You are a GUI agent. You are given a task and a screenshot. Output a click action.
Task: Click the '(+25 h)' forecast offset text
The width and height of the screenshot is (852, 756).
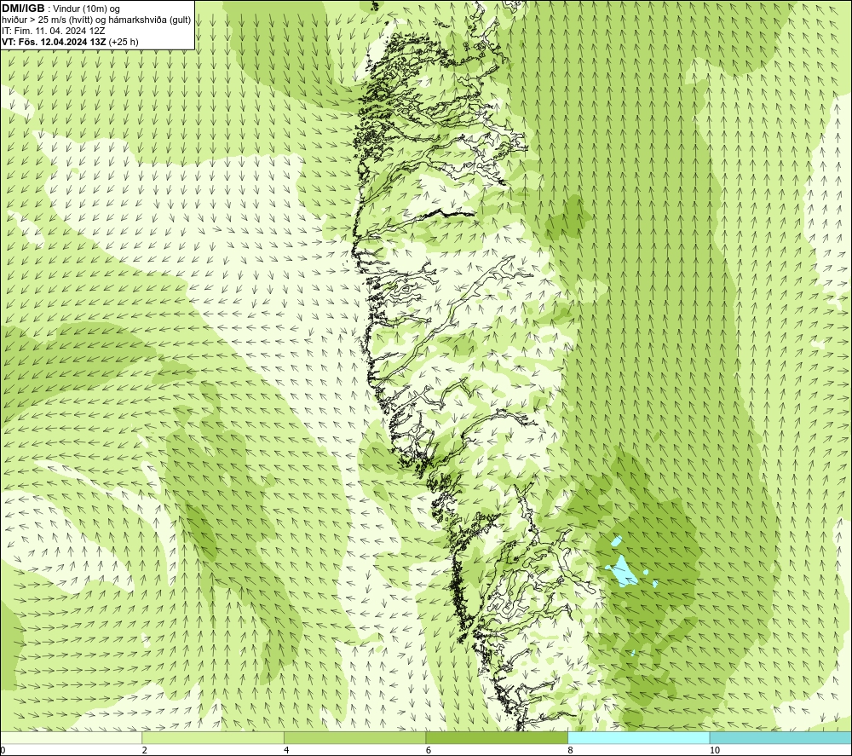click(x=124, y=42)
